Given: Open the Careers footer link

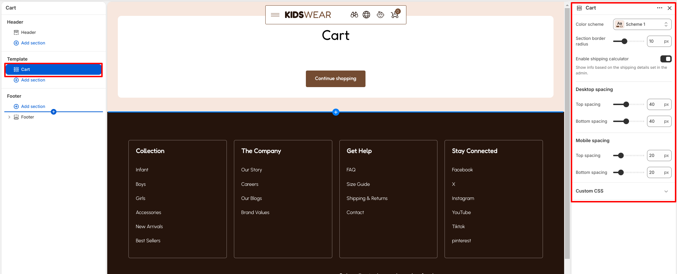Looking at the screenshot, I should [250, 184].
